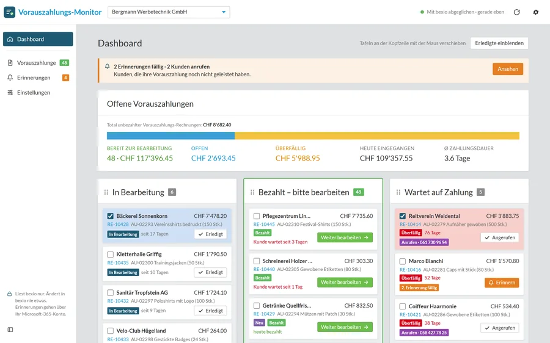Check the Getränke Quellfris... checkbox
Screen dimensions: 550x343
(x=257, y=306)
